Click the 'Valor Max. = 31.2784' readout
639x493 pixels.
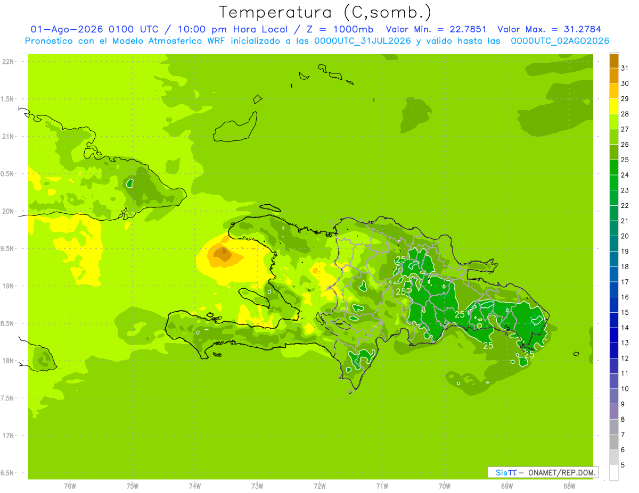pyautogui.click(x=549, y=29)
